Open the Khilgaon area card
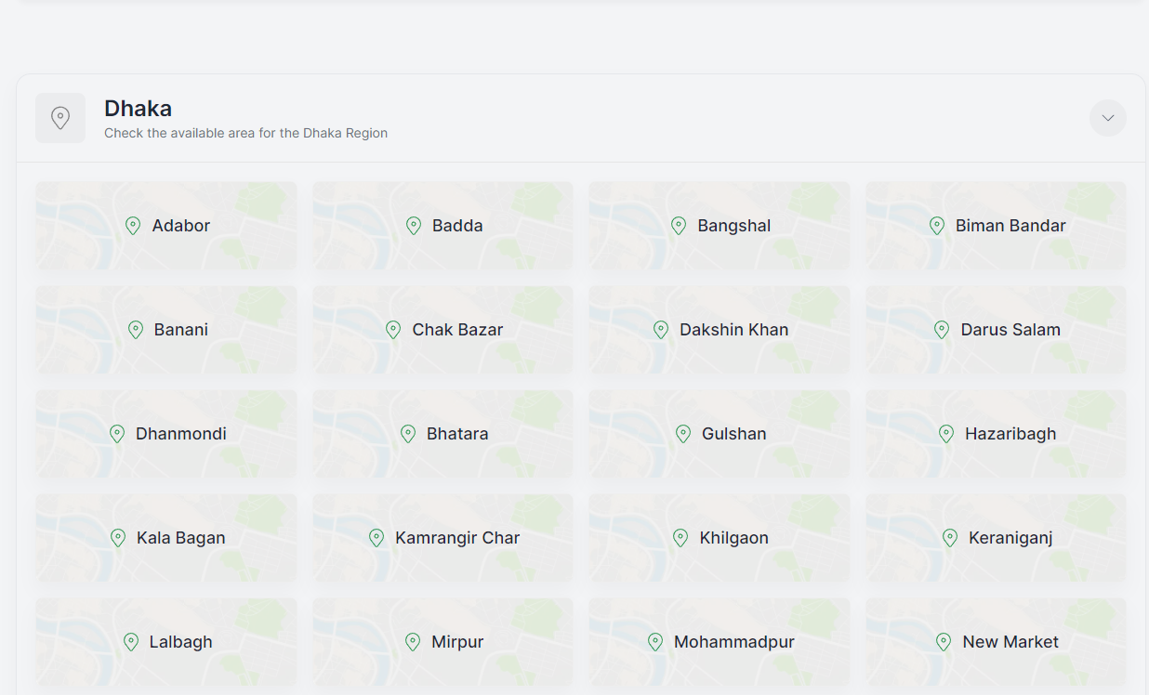 [719, 538]
